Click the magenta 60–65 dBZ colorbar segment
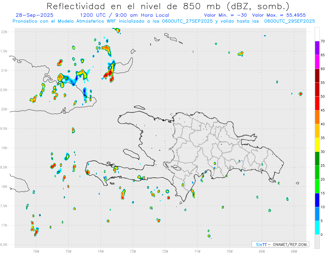 pyautogui.click(x=317, y=62)
